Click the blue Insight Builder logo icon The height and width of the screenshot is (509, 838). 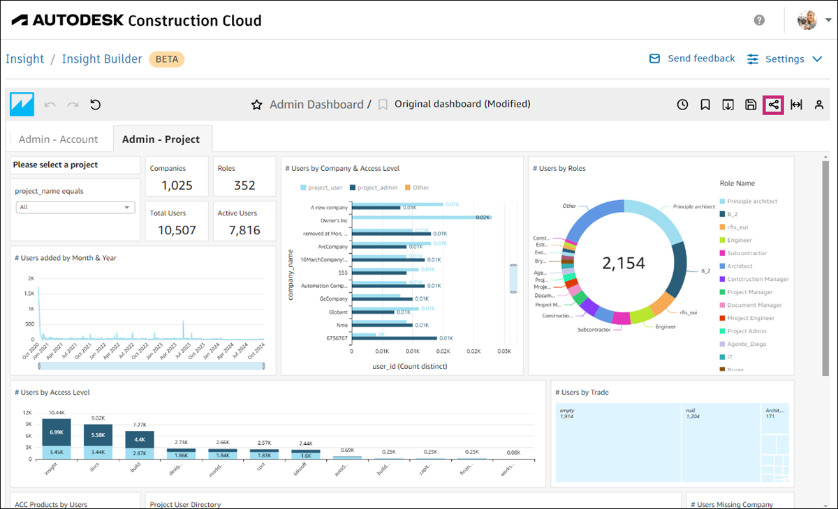(x=22, y=104)
